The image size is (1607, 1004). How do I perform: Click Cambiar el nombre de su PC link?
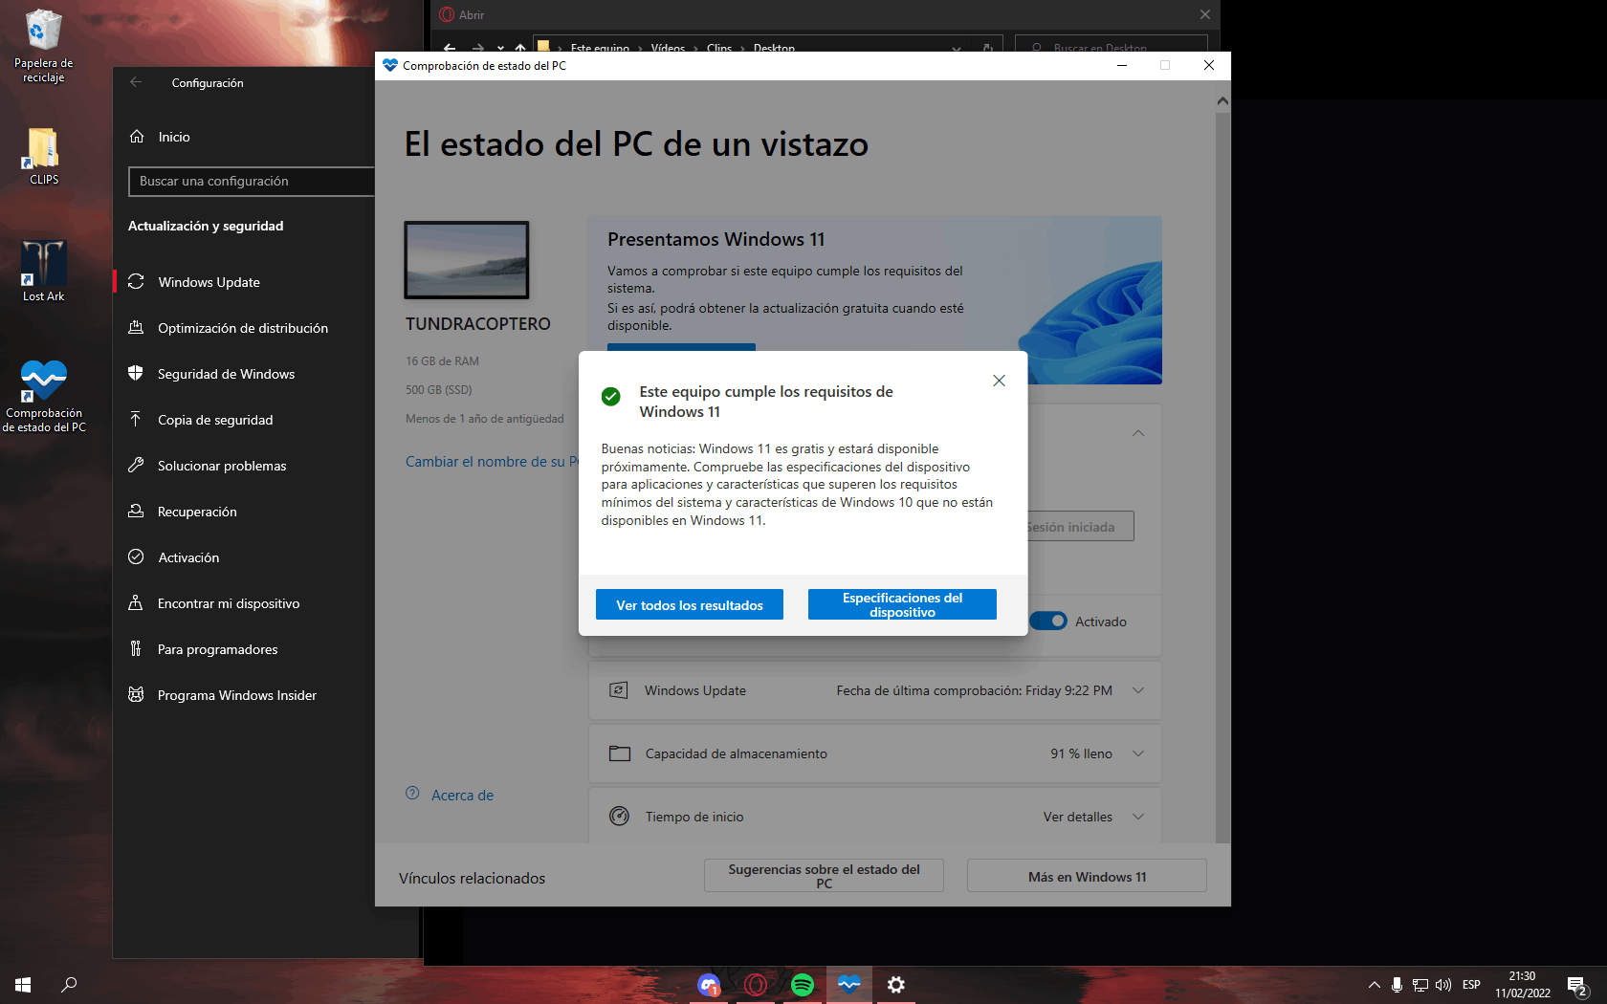492,461
